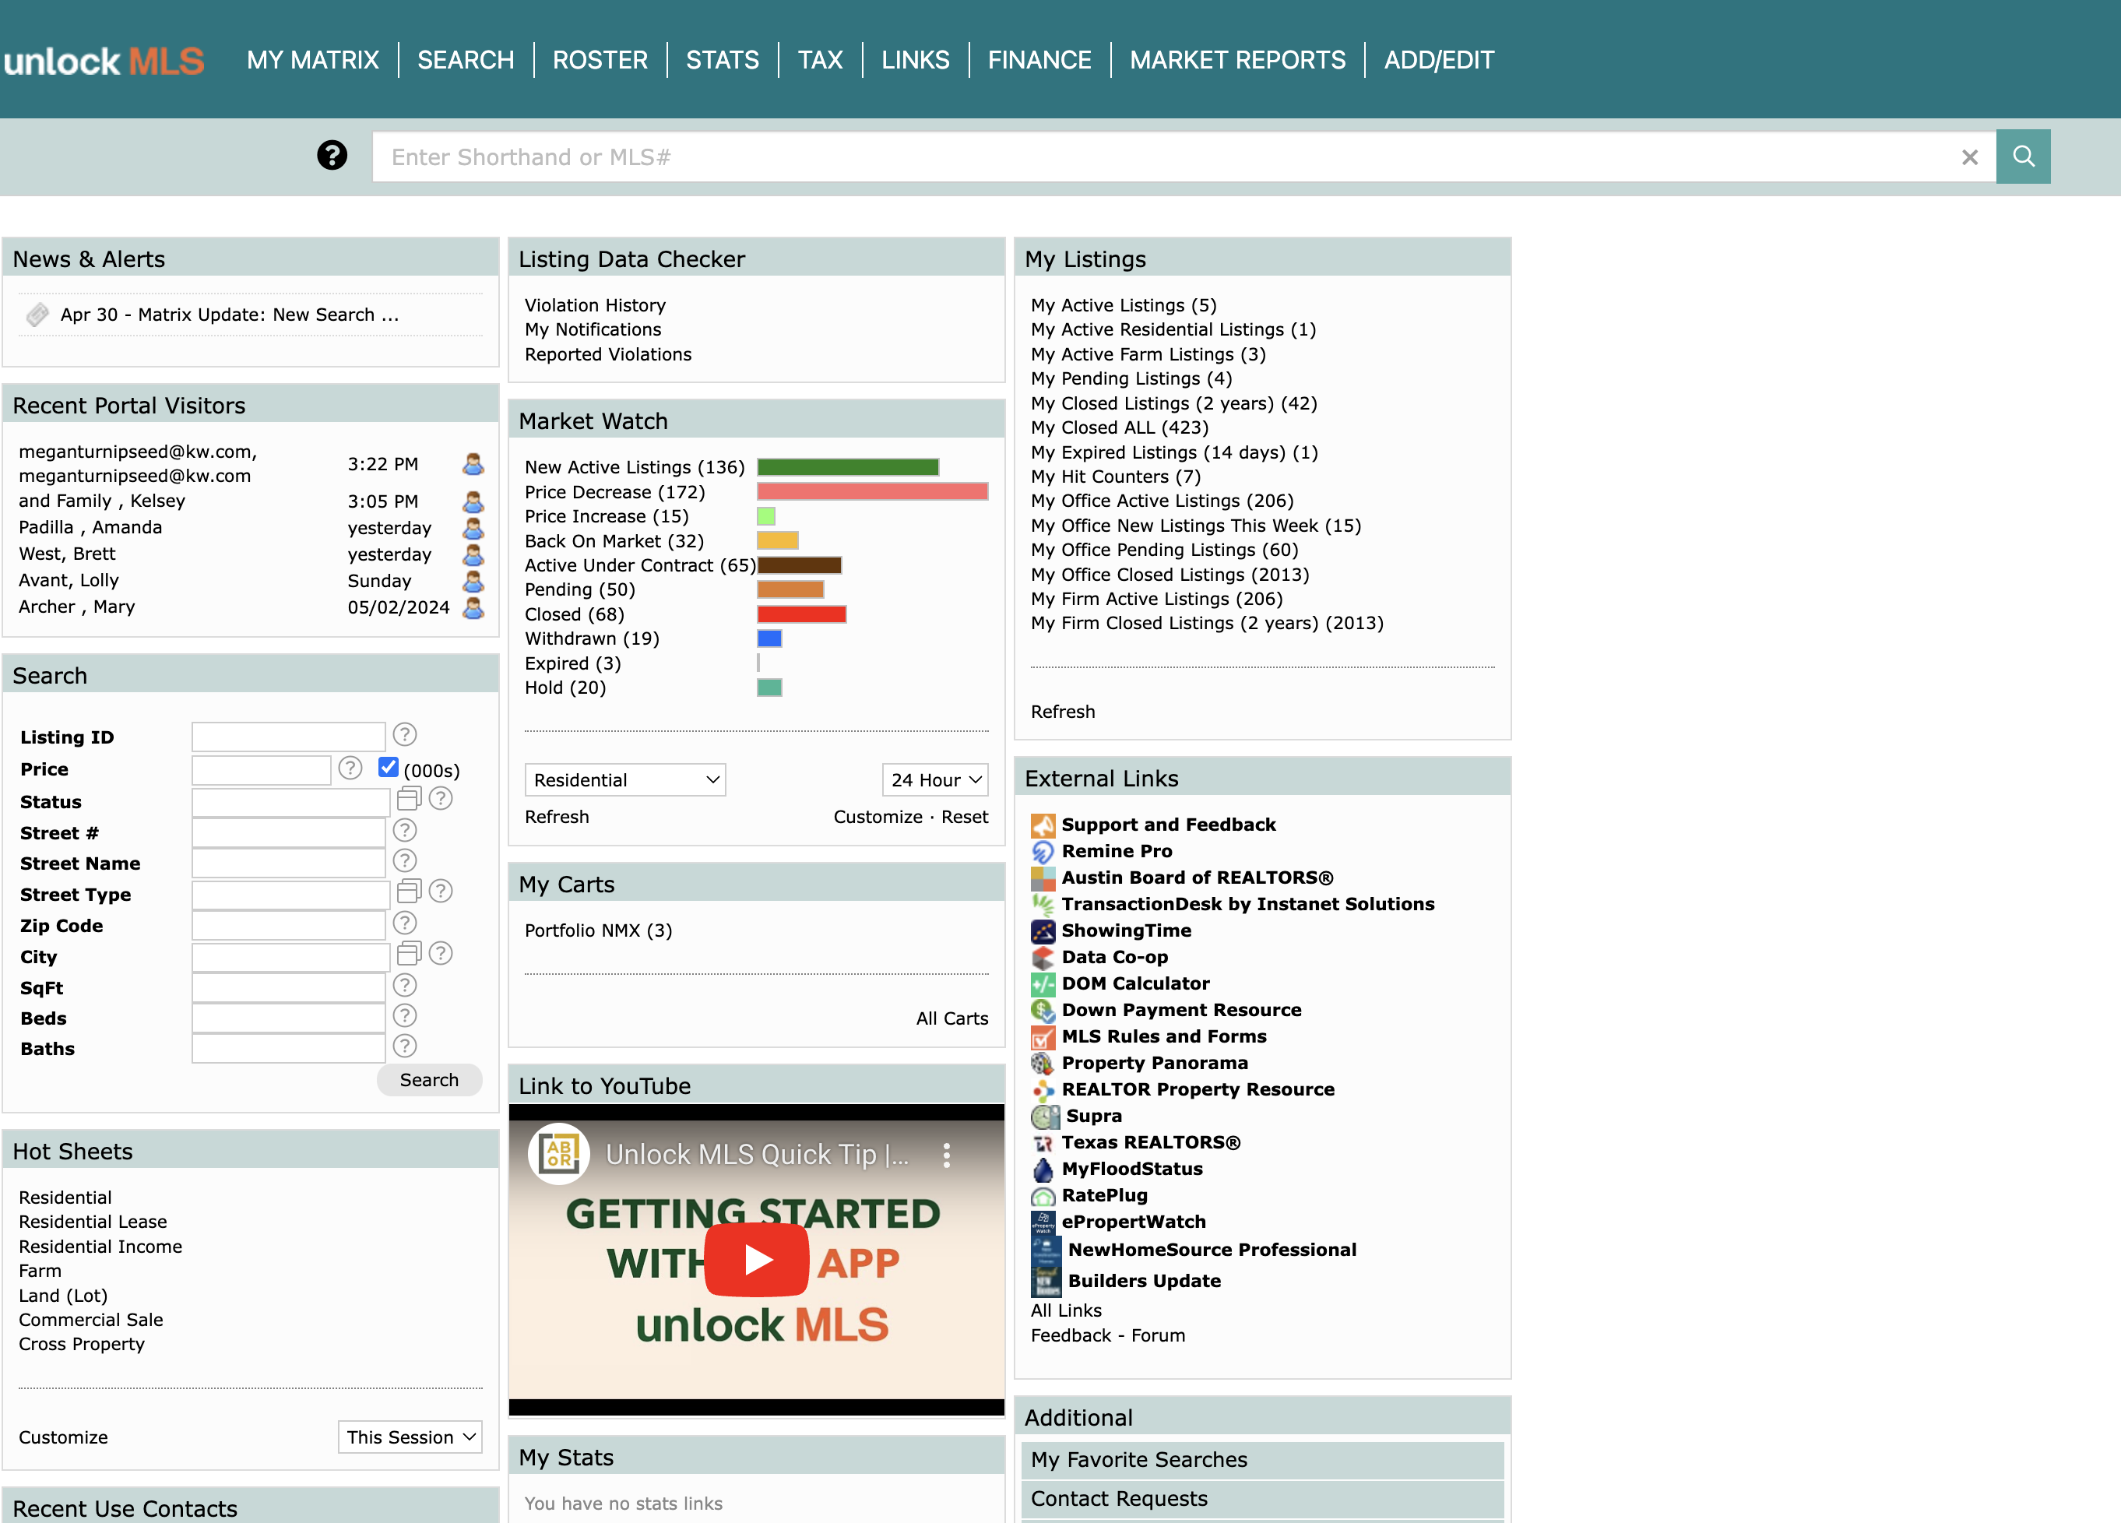Clear the shorthand search box with X

coord(1969,157)
